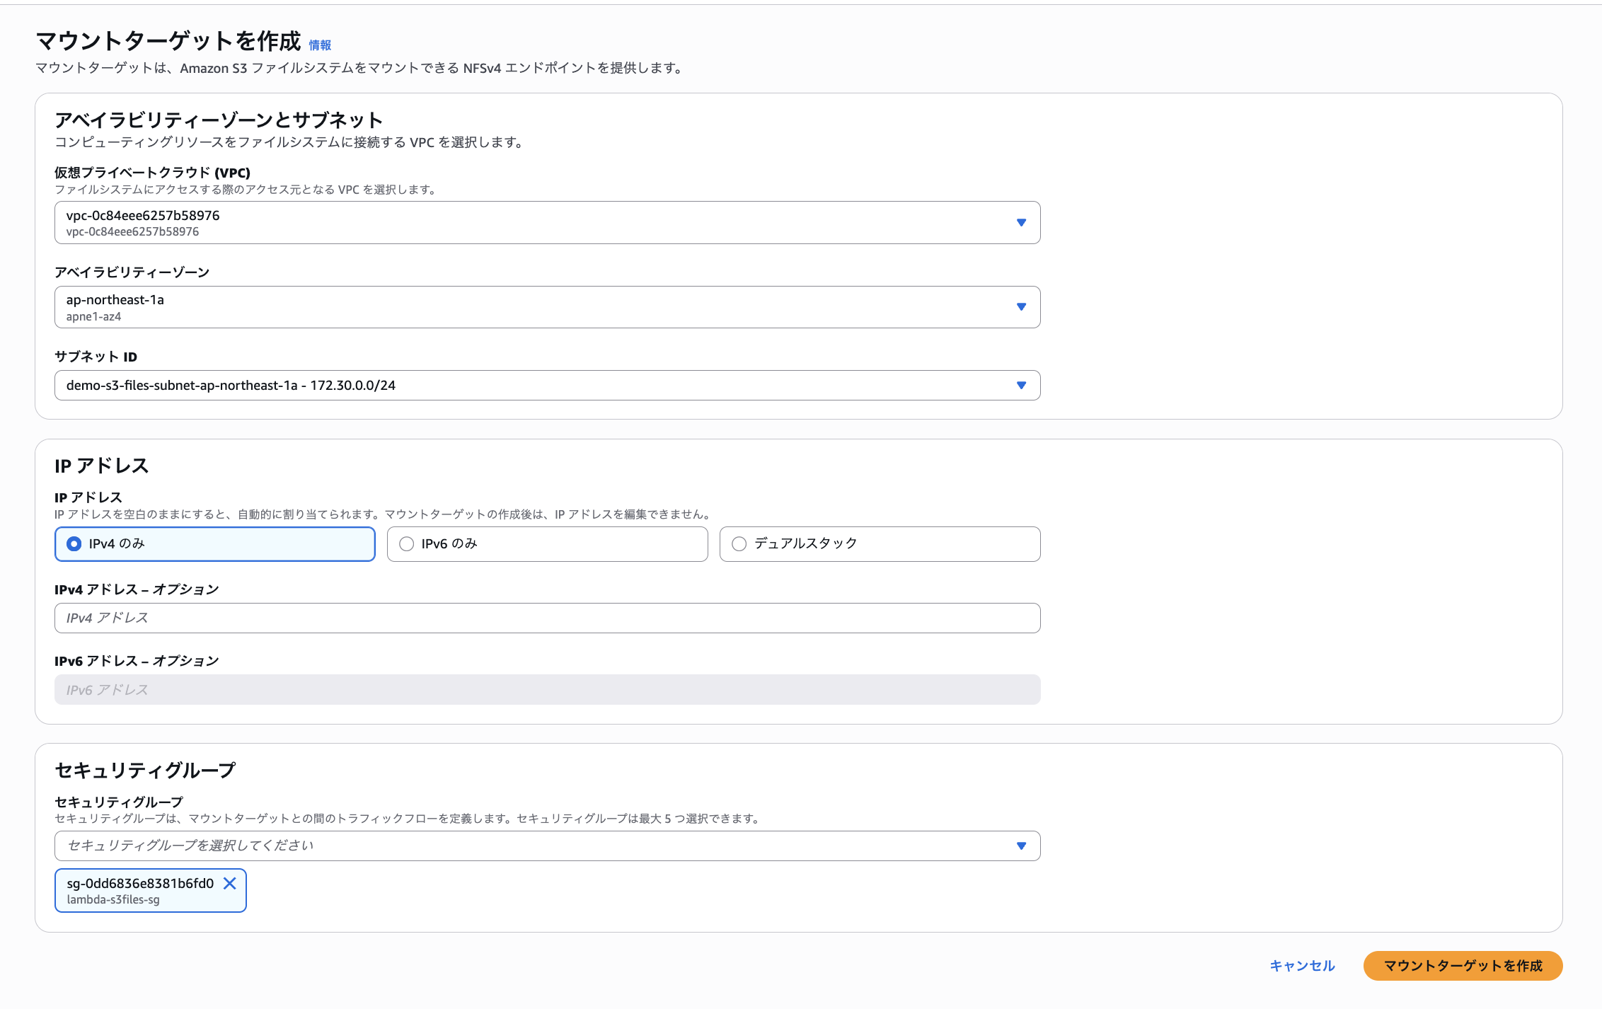Select the デュアルスタック radio button

tap(739, 543)
